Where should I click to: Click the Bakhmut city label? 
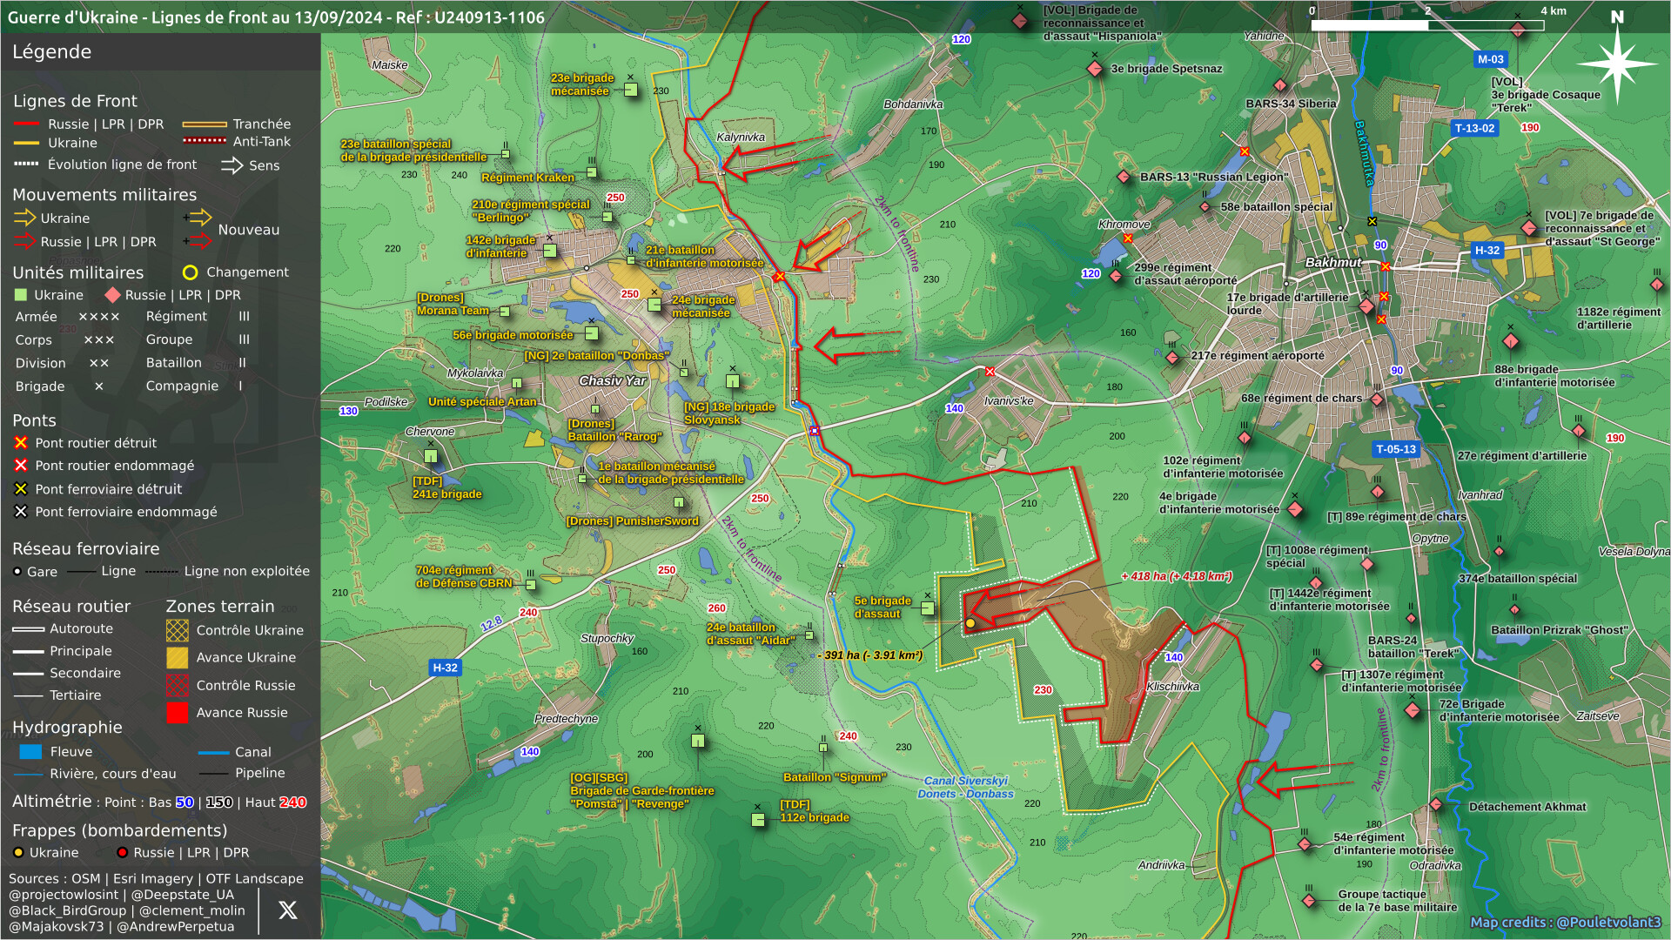click(x=1332, y=262)
